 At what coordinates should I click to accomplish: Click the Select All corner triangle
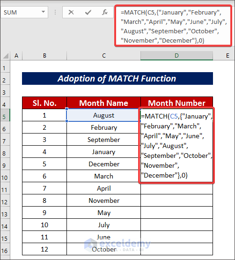[x=6, y=56]
